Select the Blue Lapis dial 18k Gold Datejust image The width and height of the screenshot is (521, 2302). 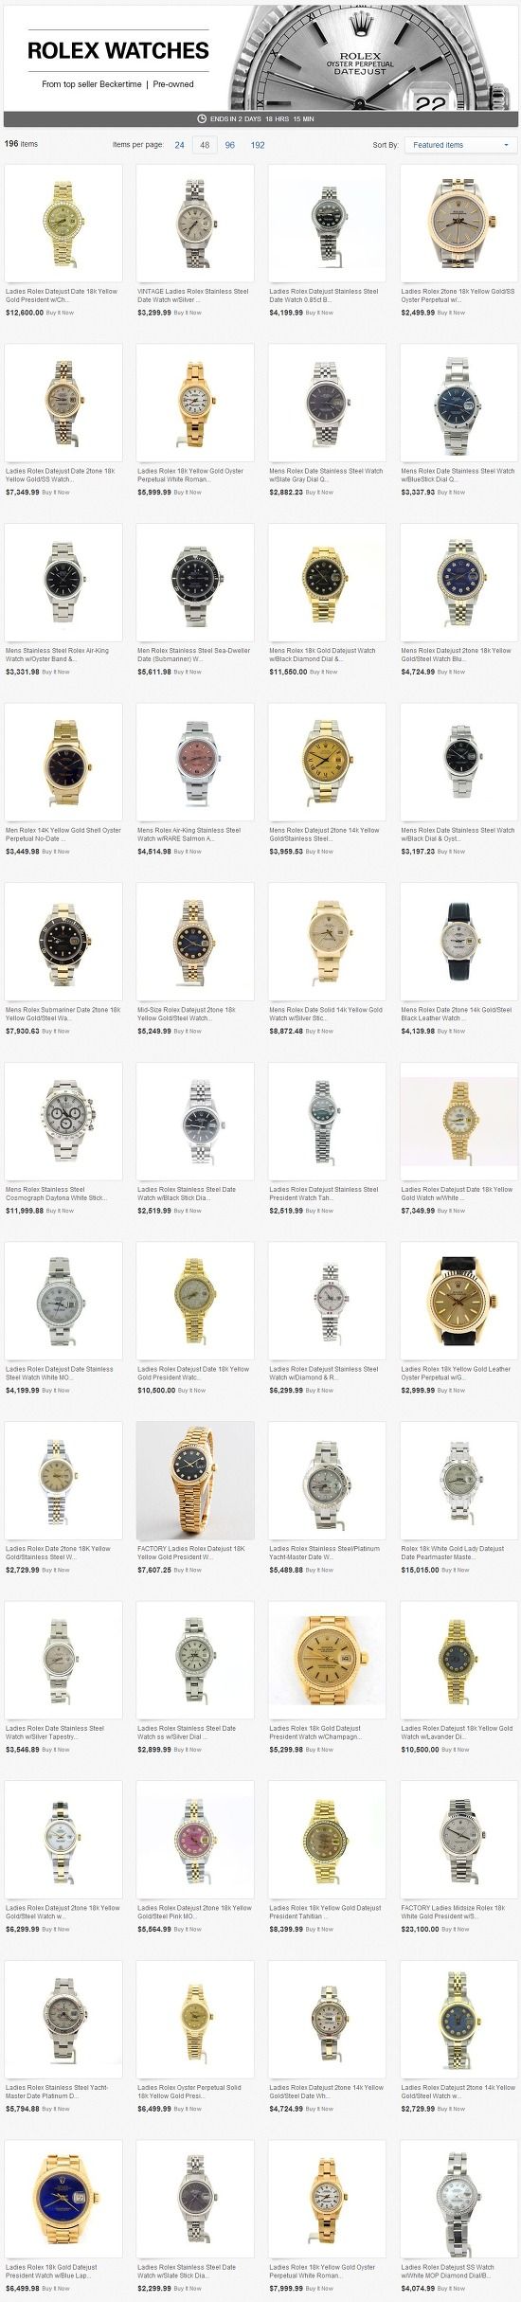click(63, 2199)
